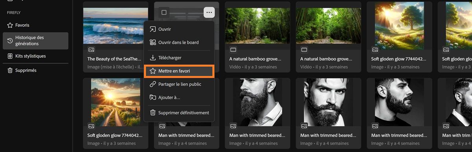Viewport: 472px width, 152px height.
Task: Click image type icon under sunset path thumbnail
Action: tap(91, 126)
